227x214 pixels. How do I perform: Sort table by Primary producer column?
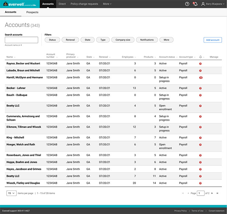72,56
